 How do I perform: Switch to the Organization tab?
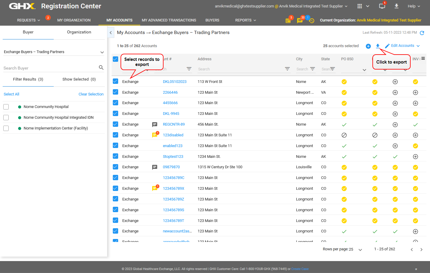pyautogui.click(x=79, y=32)
